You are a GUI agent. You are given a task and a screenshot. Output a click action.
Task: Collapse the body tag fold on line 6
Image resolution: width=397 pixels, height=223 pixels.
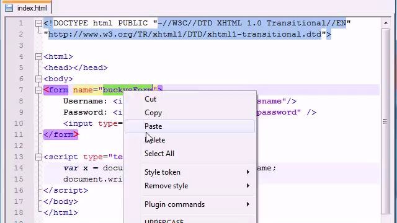tap(38, 79)
